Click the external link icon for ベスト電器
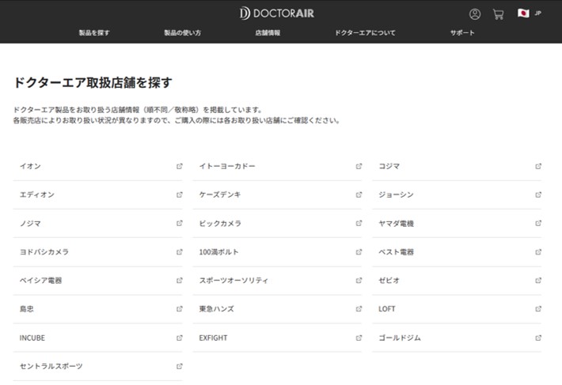562x385 pixels. 538,252
